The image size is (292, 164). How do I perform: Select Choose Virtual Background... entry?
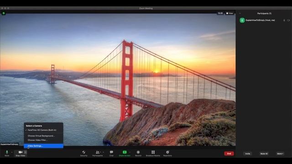[x=44, y=136]
